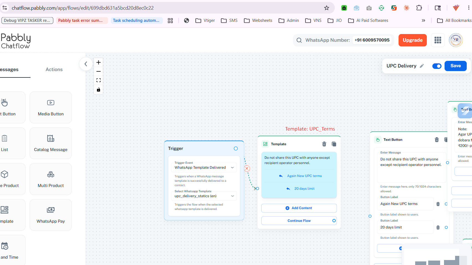
Task: Expand the VNS bookmark folder
Action: click(313, 20)
